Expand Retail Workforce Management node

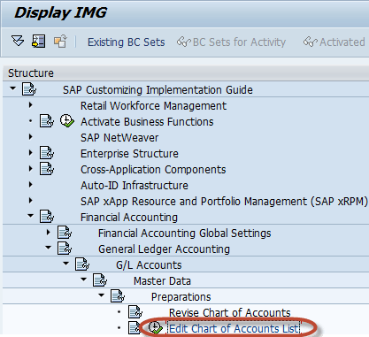pyautogui.click(x=30, y=104)
